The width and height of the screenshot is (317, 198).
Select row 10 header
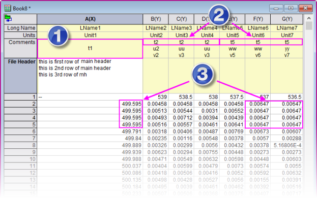(x=20, y=159)
